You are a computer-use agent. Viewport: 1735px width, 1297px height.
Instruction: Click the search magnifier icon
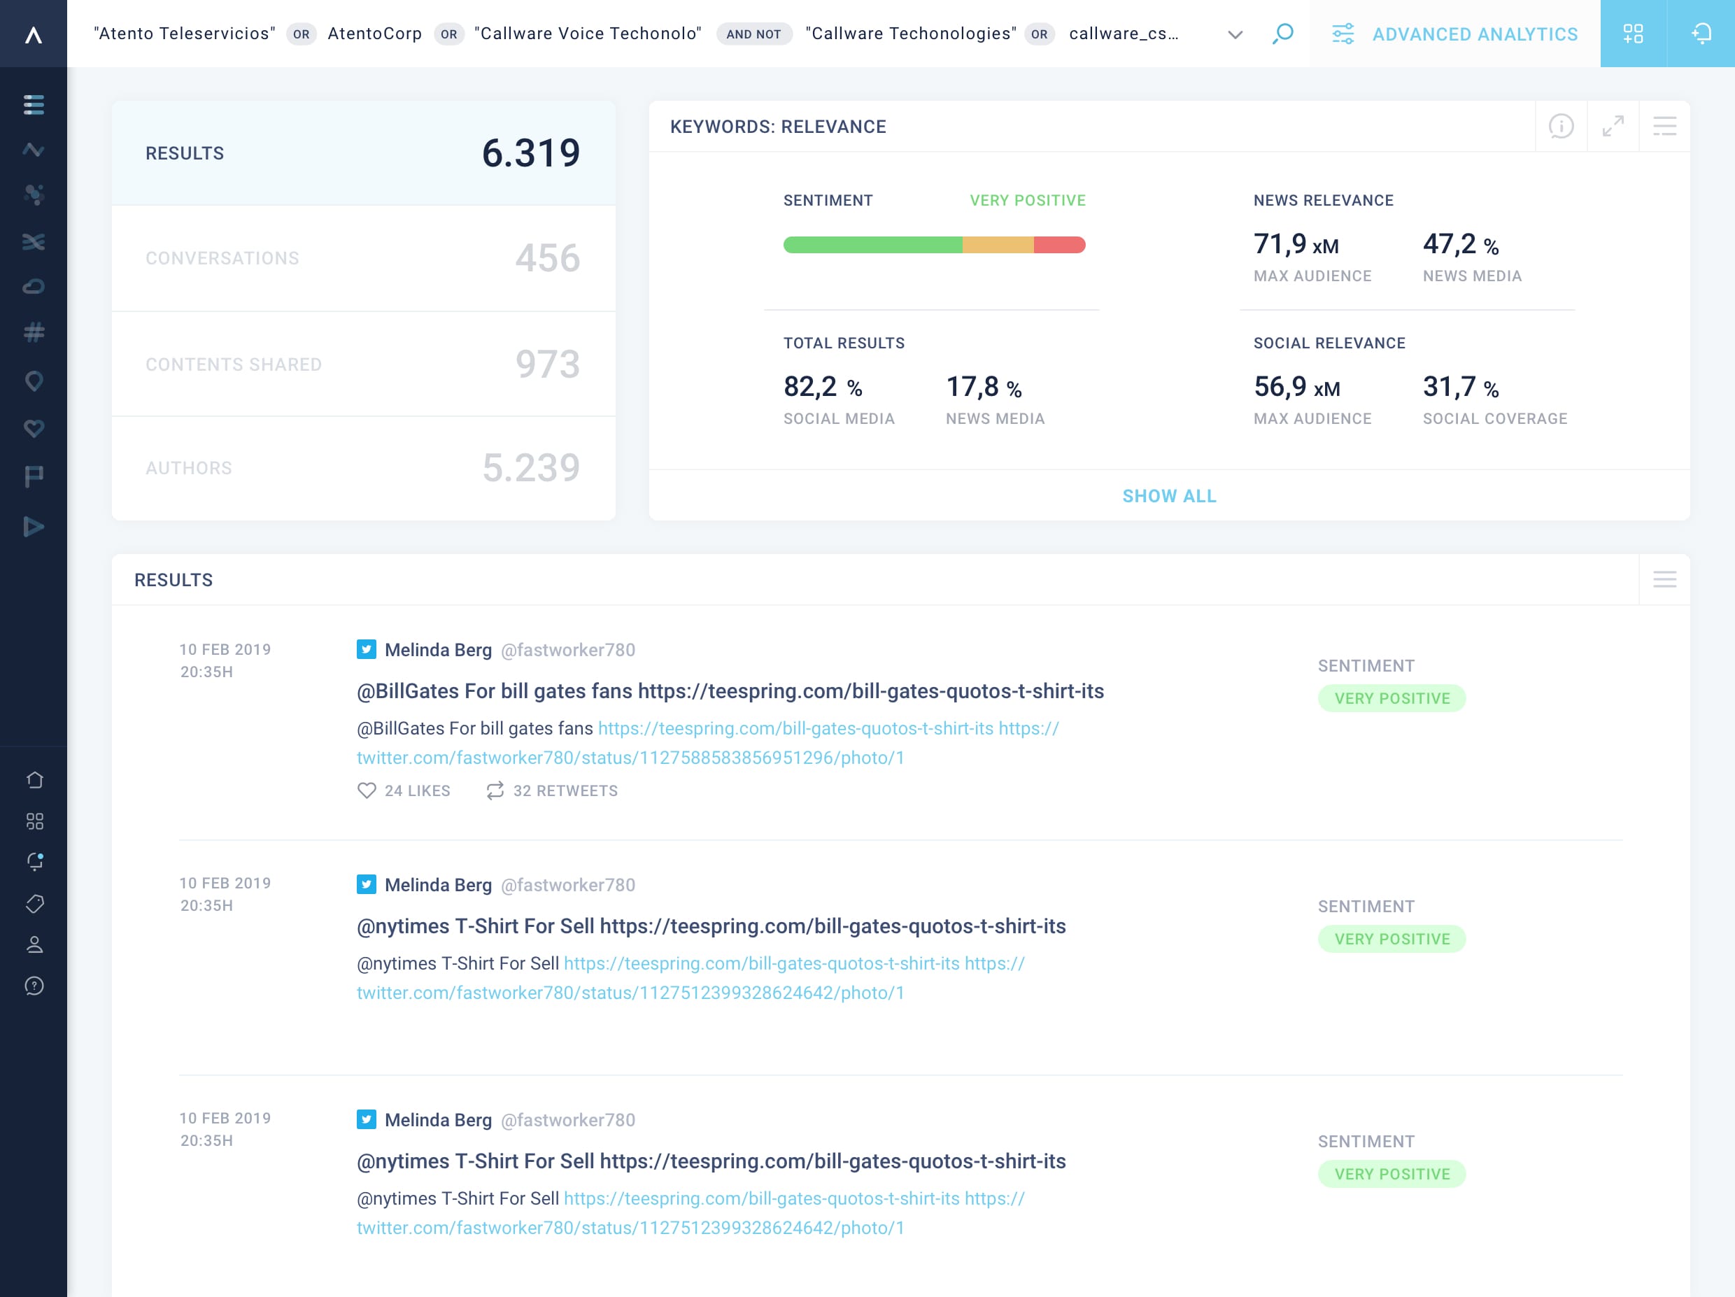pyautogui.click(x=1283, y=34)
